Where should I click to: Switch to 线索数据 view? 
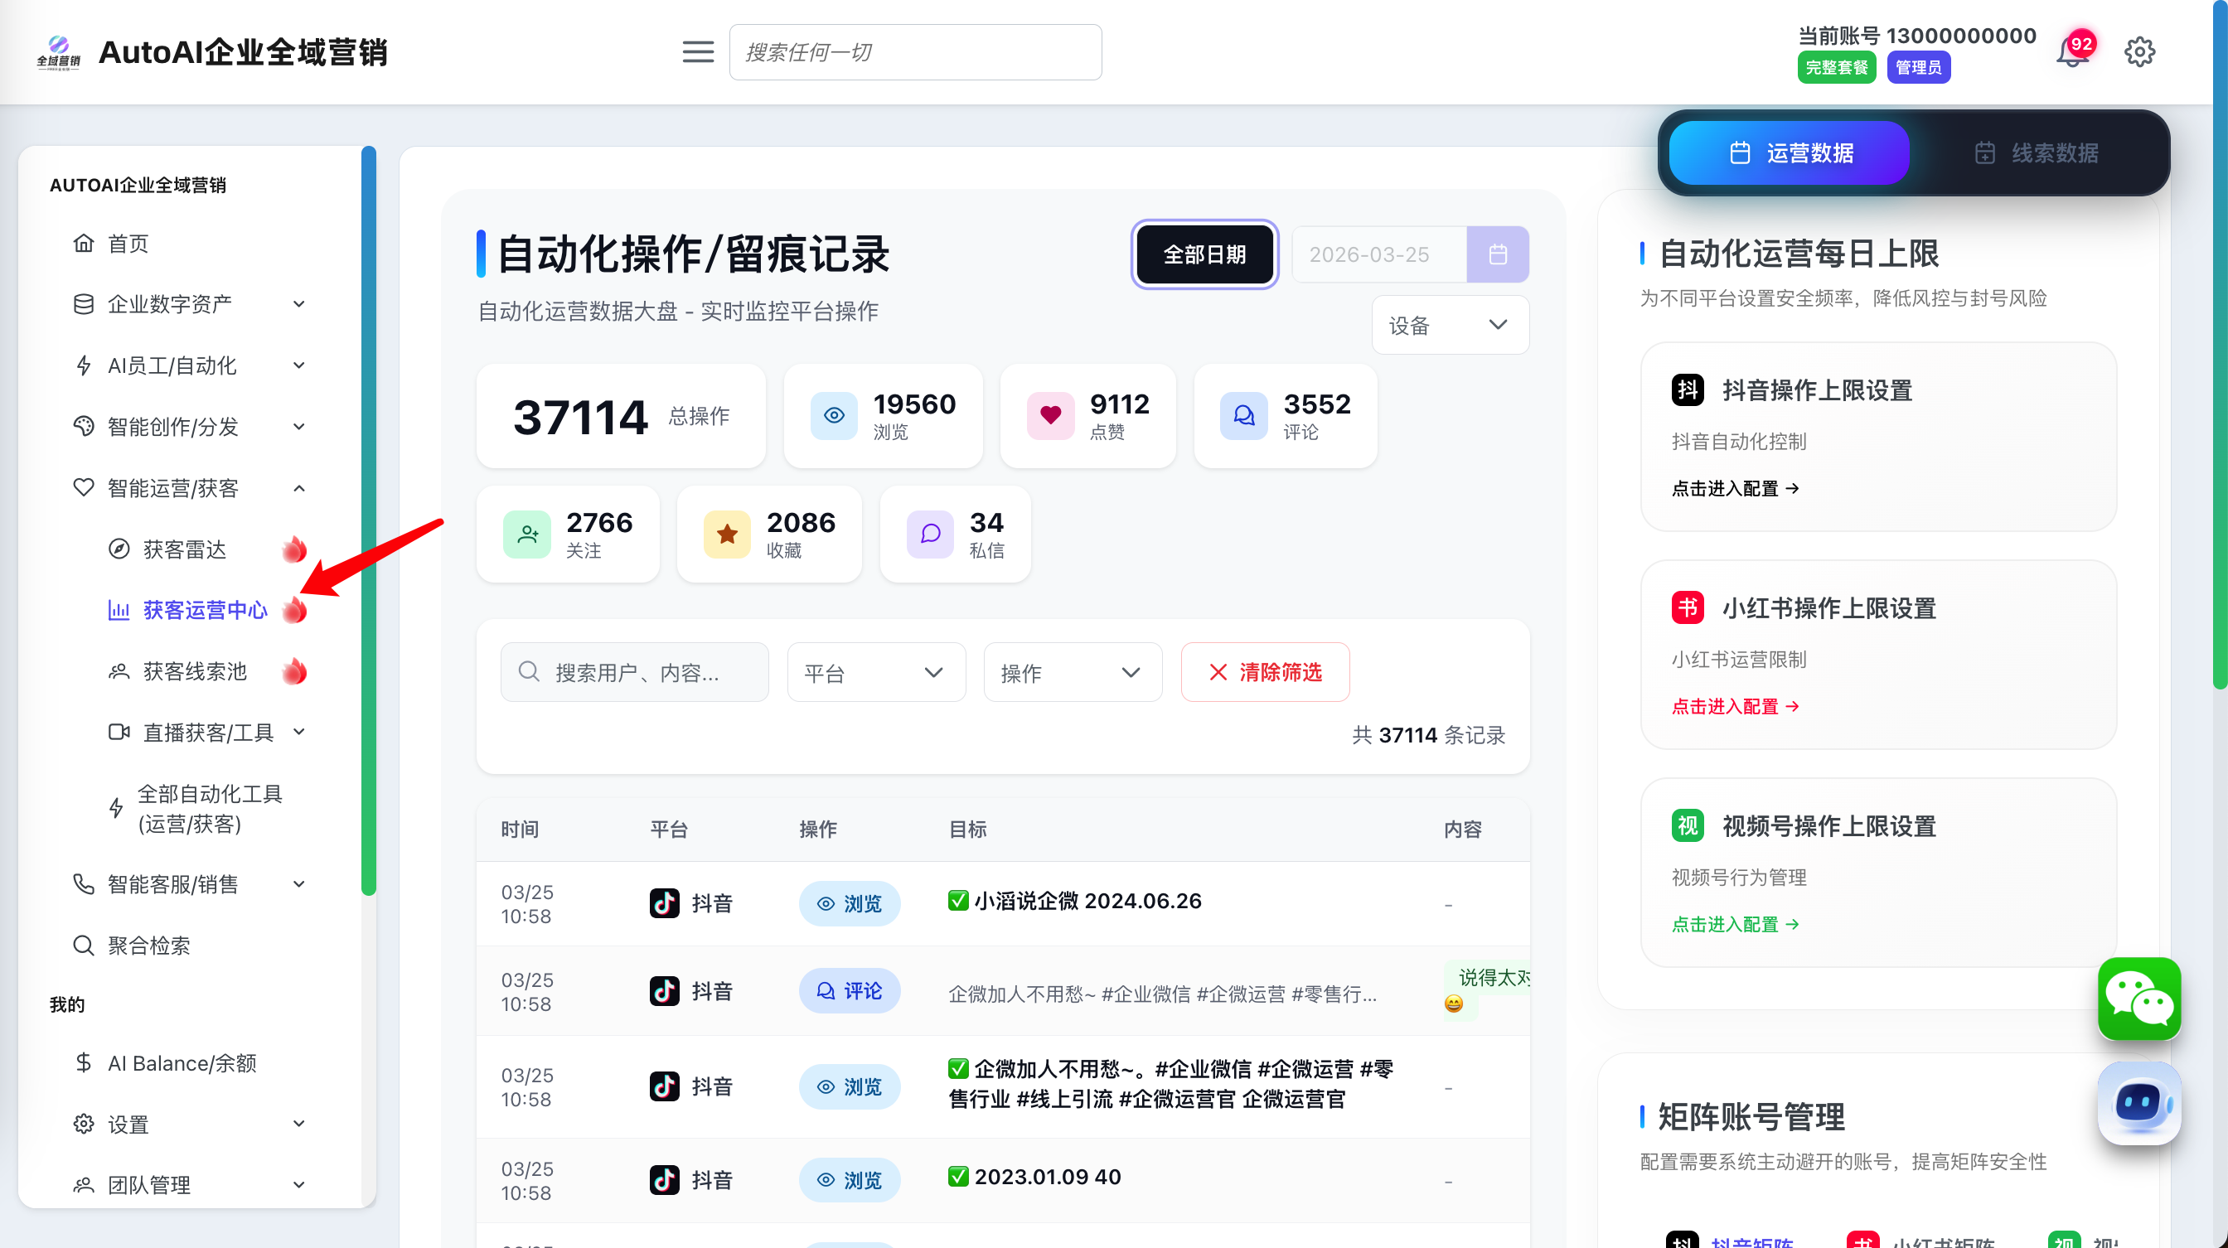tap(2037, 153)
